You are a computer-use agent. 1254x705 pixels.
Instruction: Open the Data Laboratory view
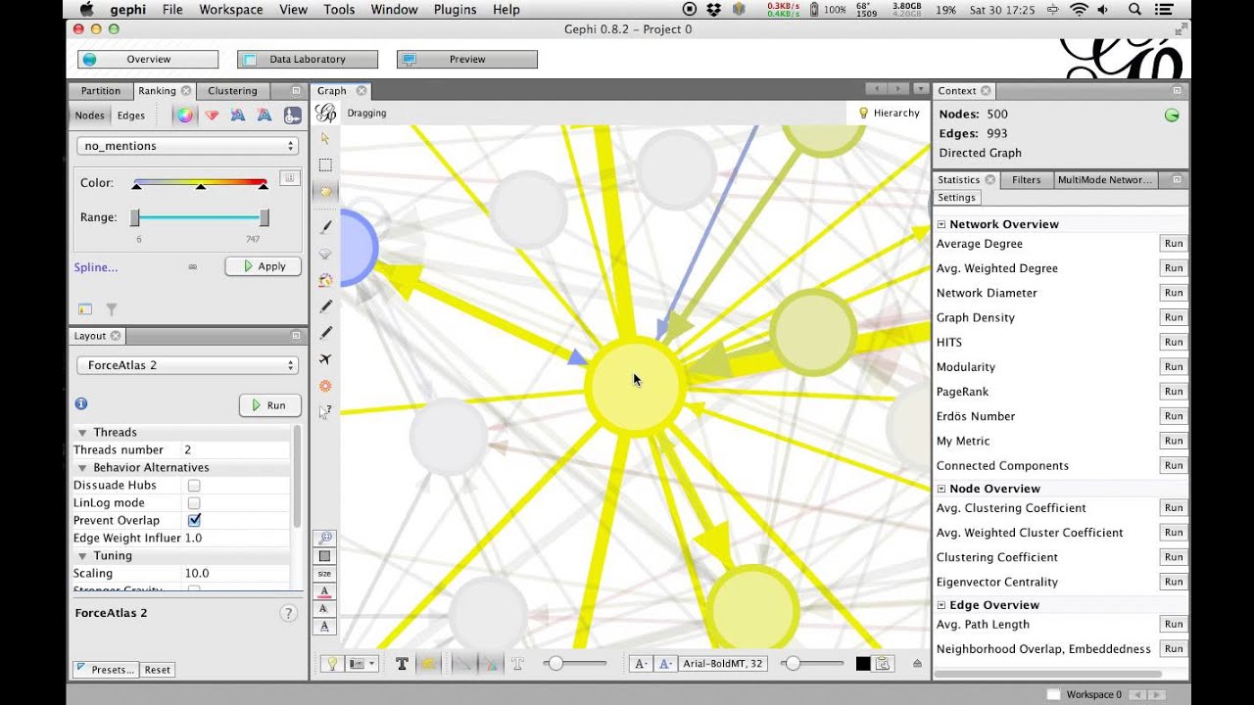click(308, 60)
